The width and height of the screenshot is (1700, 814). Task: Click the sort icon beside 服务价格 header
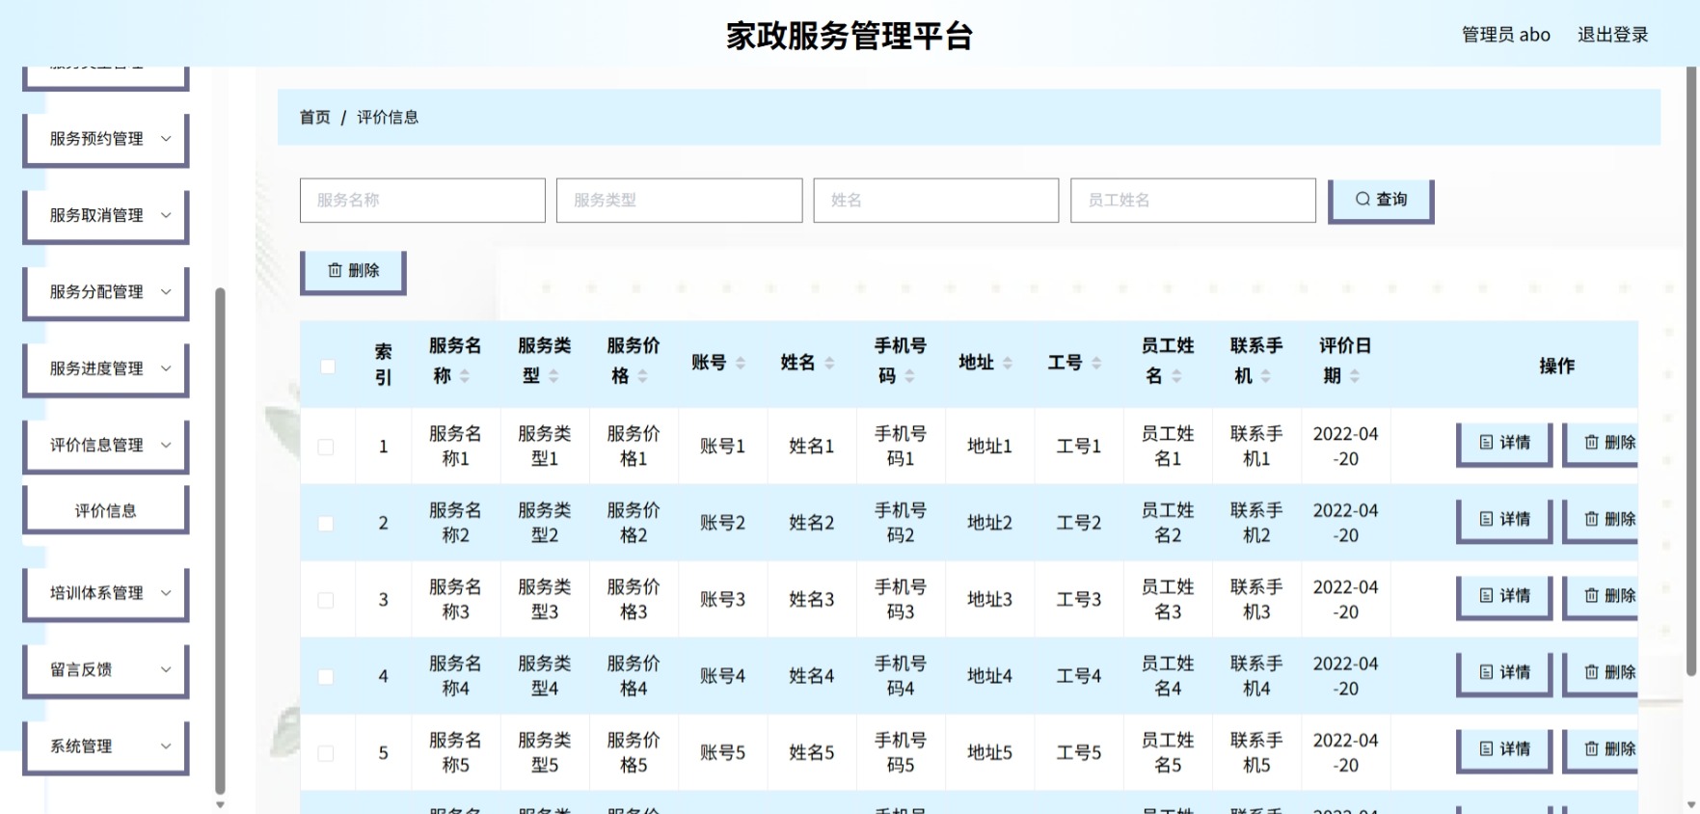(x=642, y=376)
